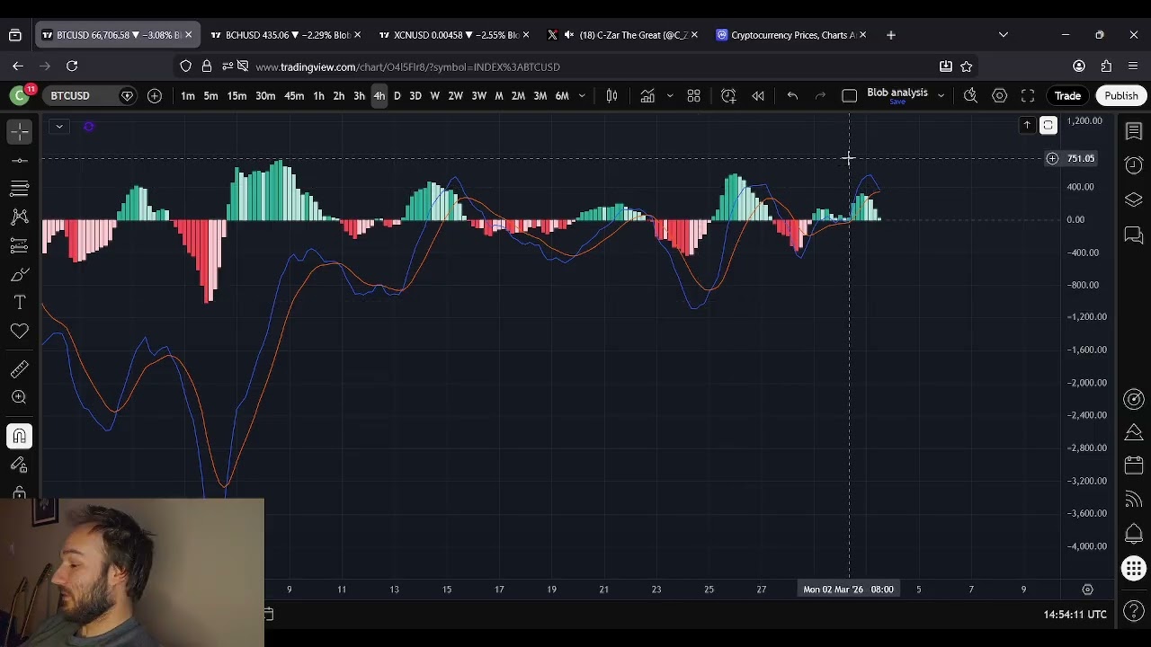Open the calendar panel in right sidebar
1151x647 pixels.
(1133, 465)
